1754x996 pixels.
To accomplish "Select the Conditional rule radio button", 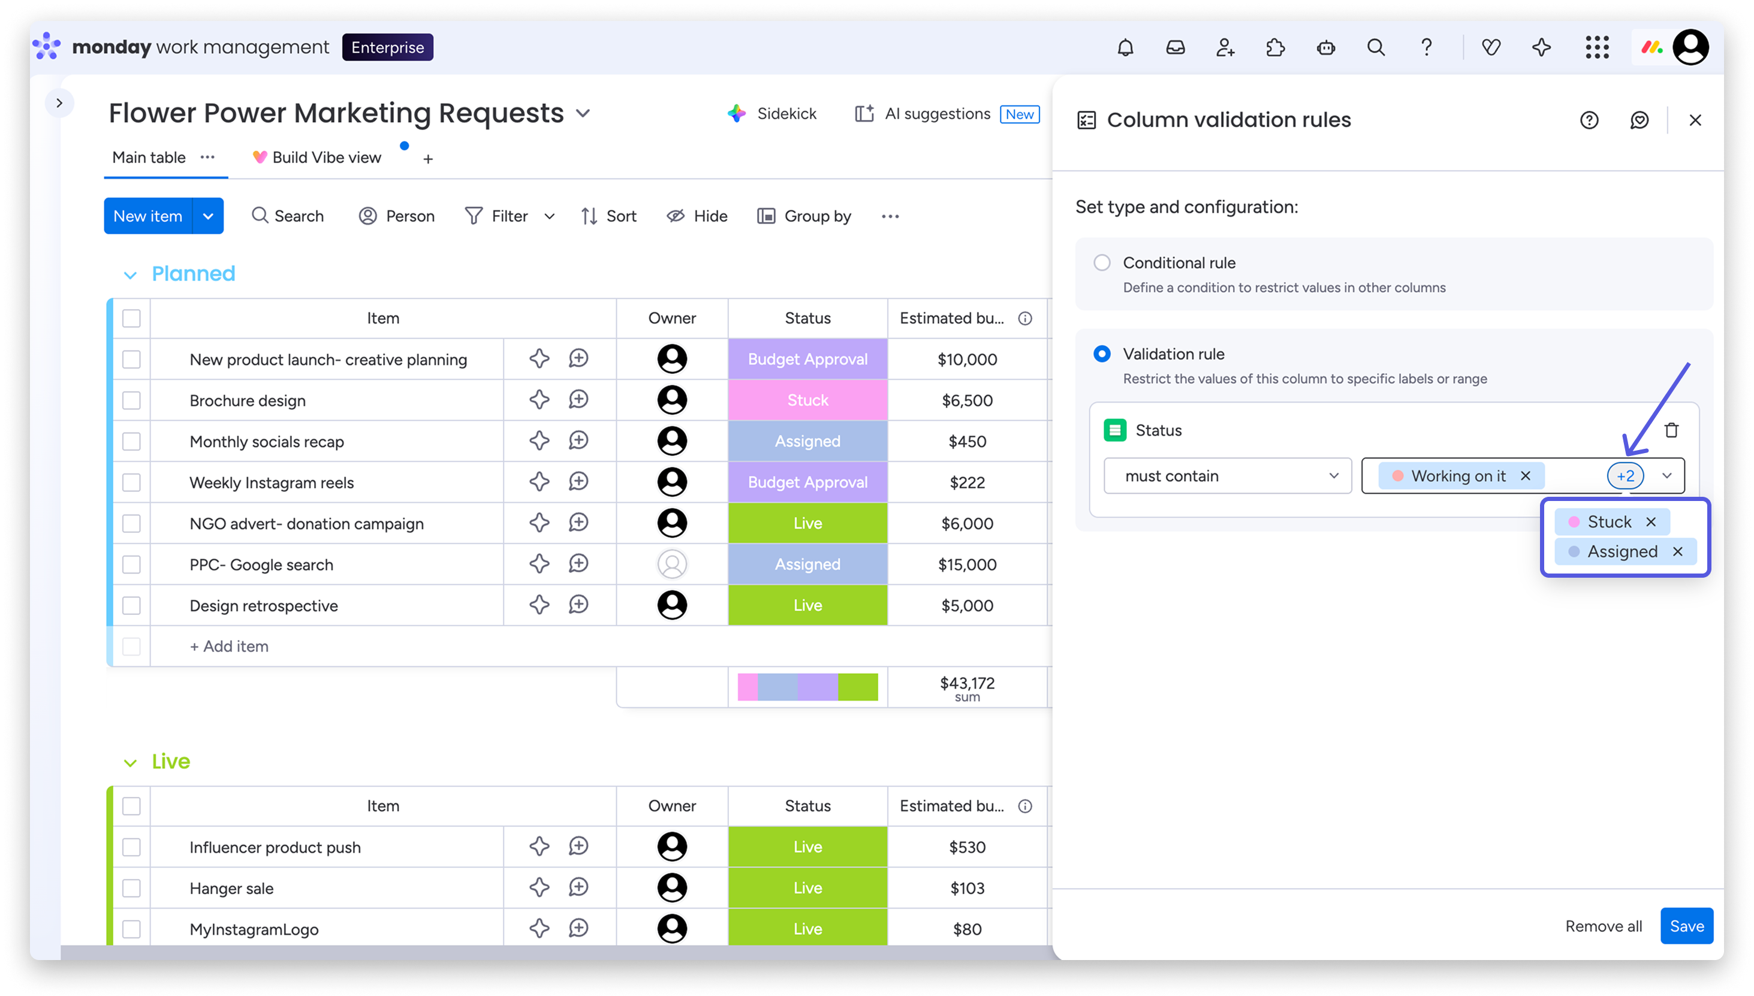I will coord(1102,262).
